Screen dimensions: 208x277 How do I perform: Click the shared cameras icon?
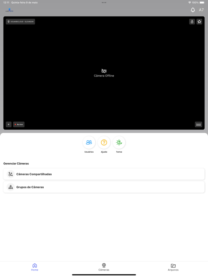[x=10, y=174]
